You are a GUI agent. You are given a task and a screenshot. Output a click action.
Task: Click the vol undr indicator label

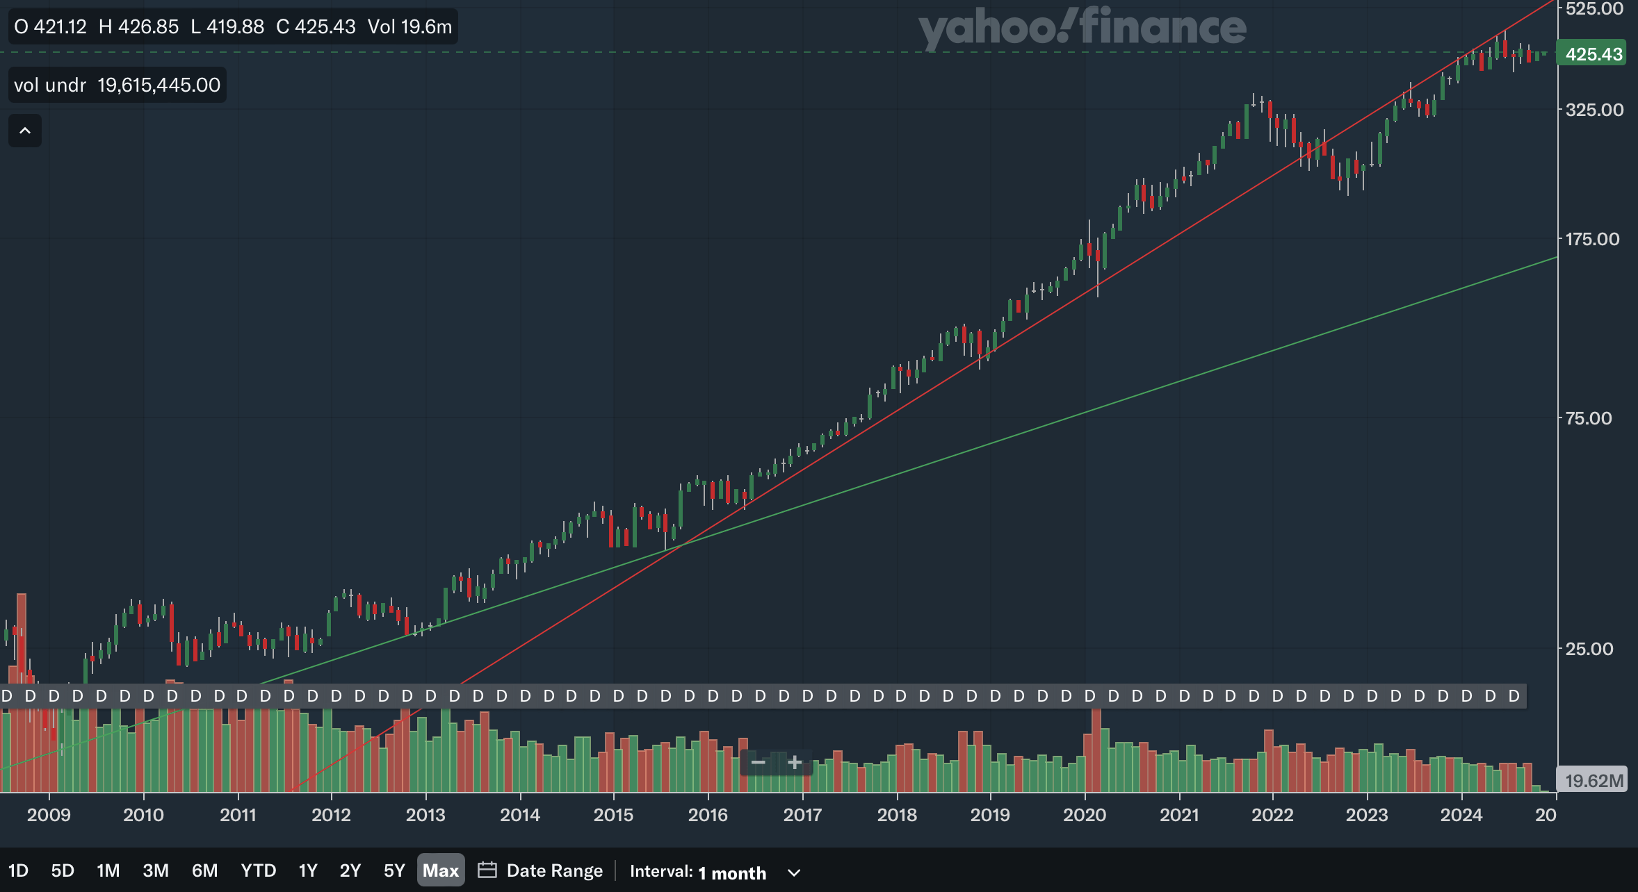click(49, 85)
